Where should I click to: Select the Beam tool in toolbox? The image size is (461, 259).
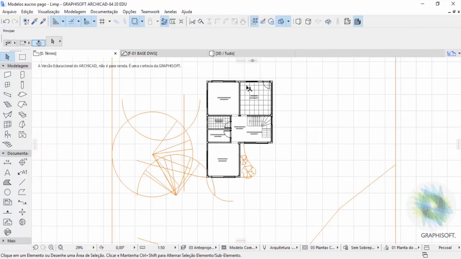(8, 95)
